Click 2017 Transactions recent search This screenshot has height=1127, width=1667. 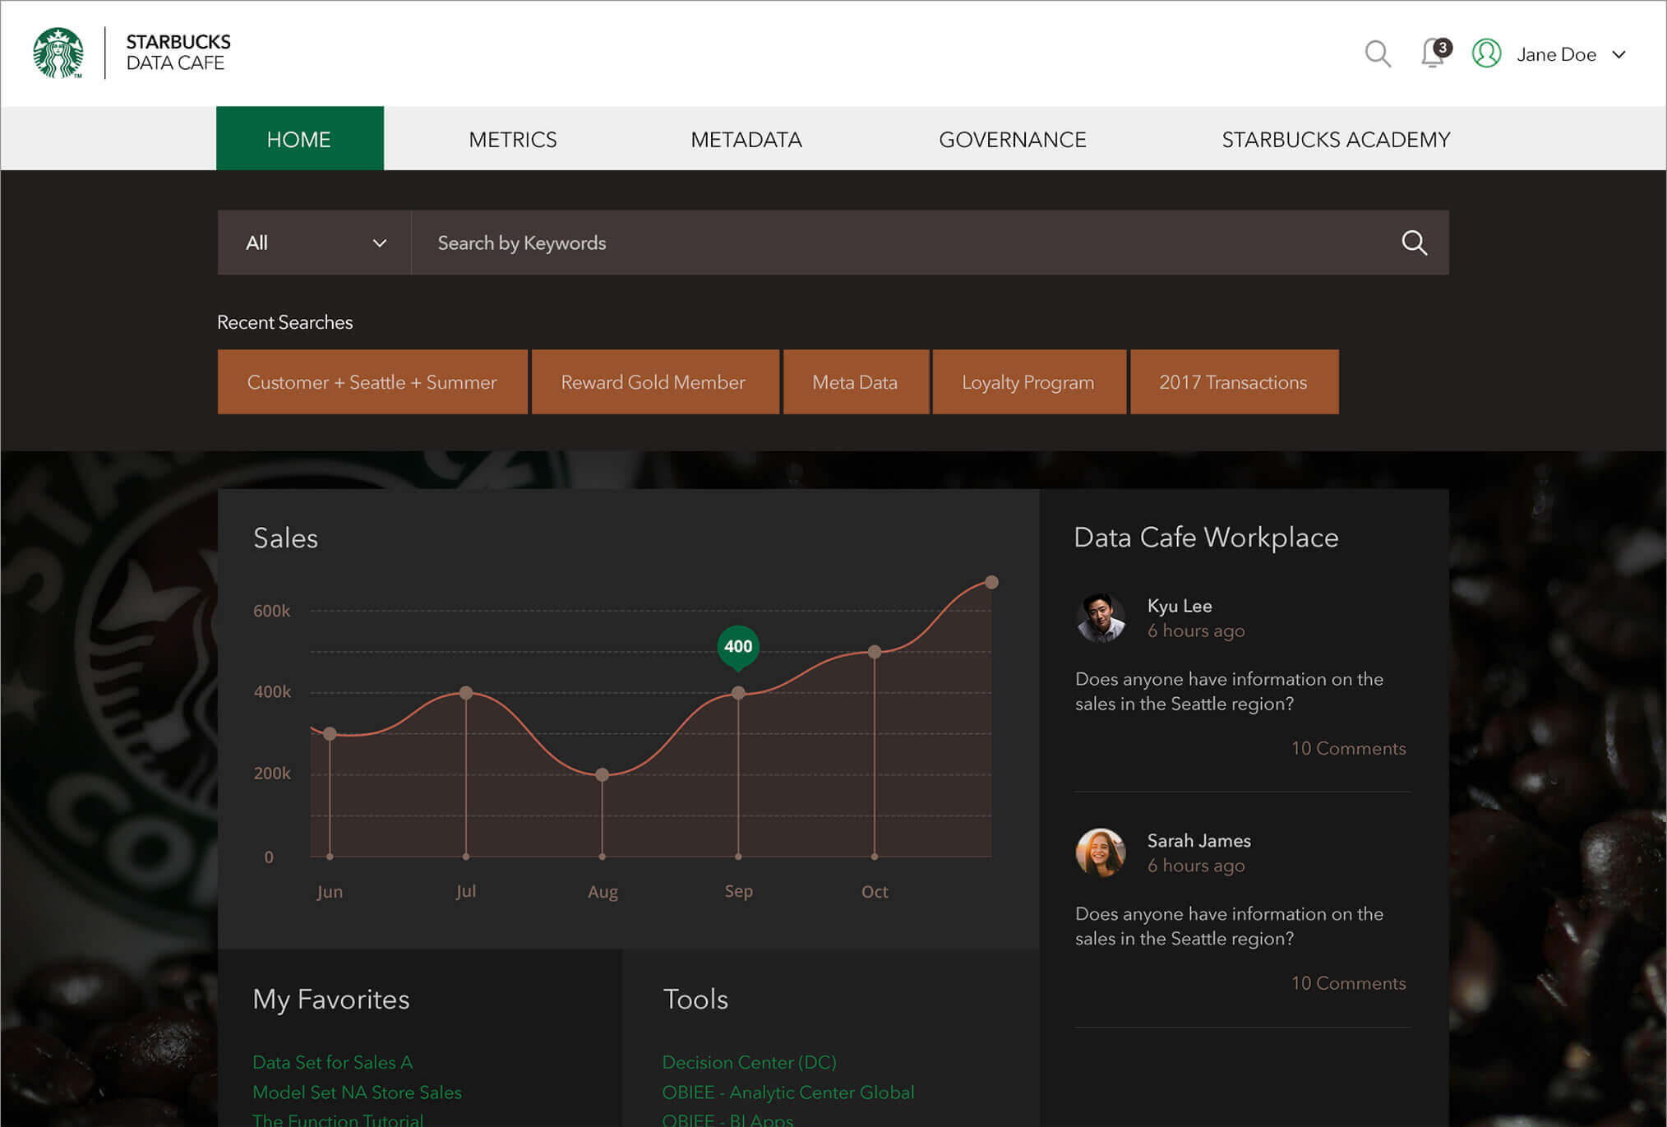(1233, 382)
